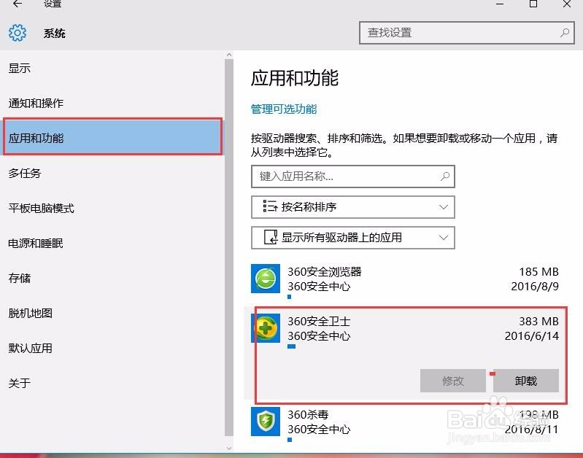This screenshot has height=458, width=583.
Task: Select the 360安全浏览器 list entry name
Action: (324, 272)
